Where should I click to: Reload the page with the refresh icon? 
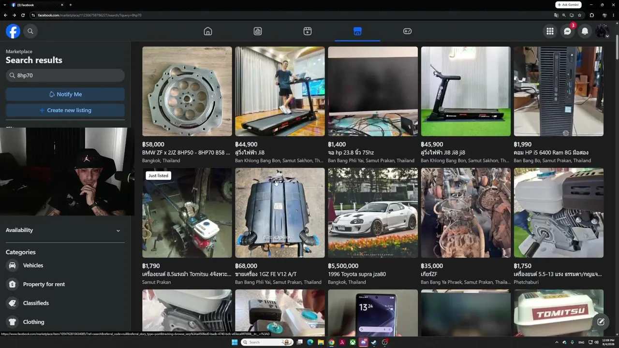[23, 15]
